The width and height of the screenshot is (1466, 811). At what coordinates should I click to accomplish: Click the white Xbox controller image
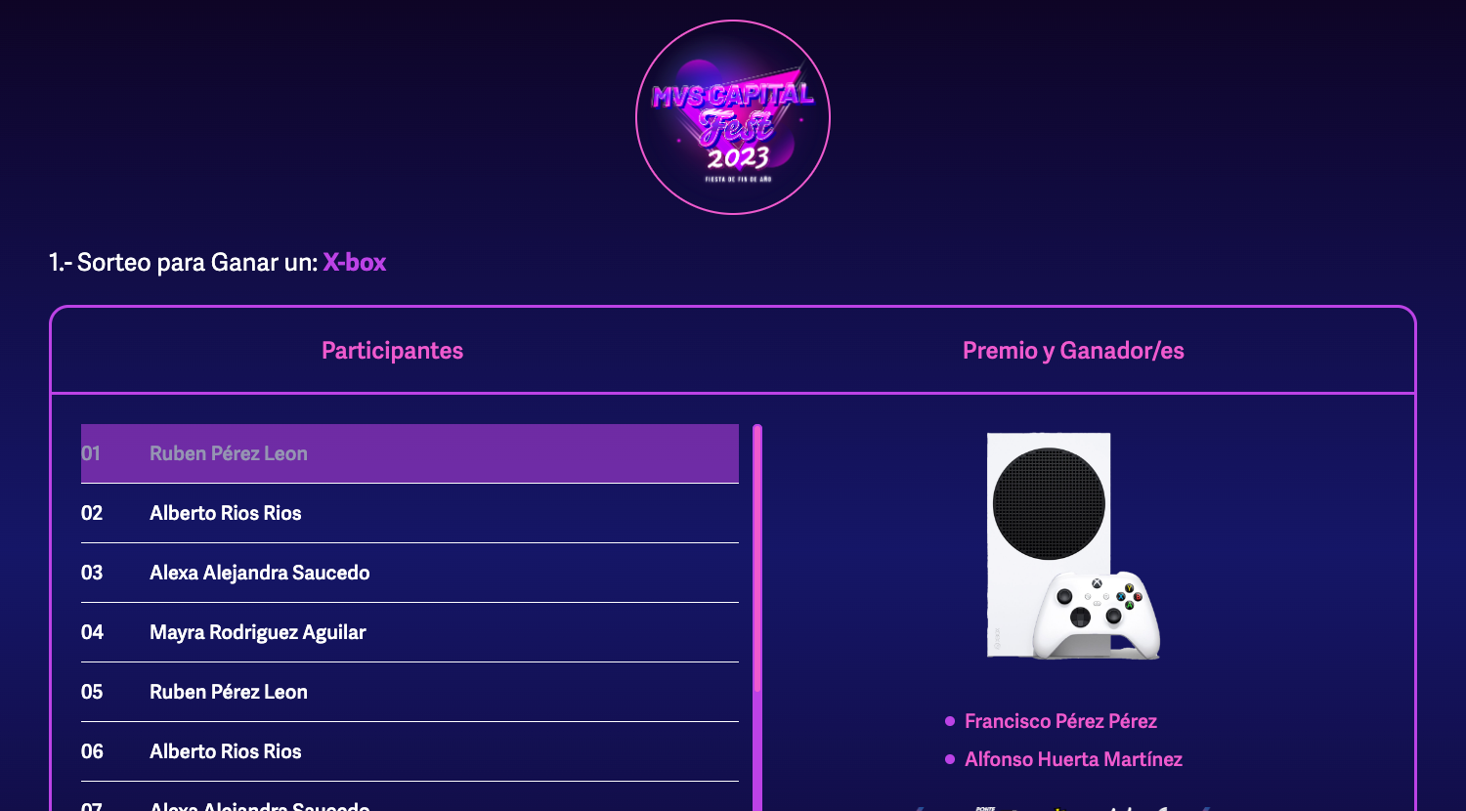coord(1097,615)
